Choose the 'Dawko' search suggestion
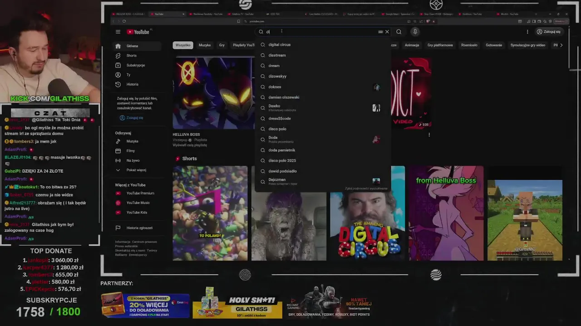The height and width of the screenshot is (326, 581). click(322, 108)
